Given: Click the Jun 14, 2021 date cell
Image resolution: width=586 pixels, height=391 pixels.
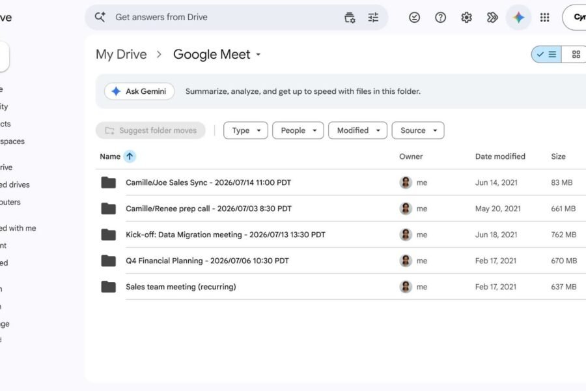Looking at the screenshot, I should click(496, 182).
